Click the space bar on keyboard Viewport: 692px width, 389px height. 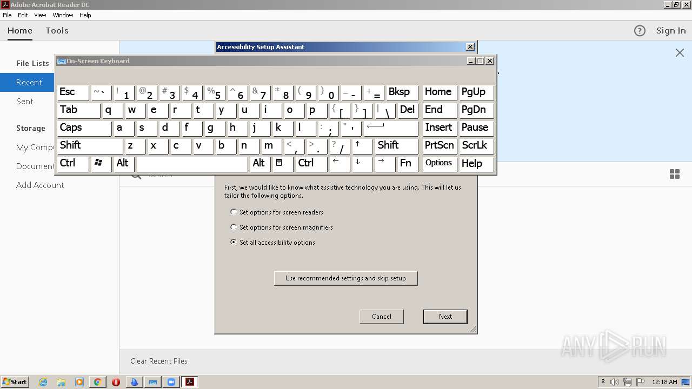coord(192,164)
